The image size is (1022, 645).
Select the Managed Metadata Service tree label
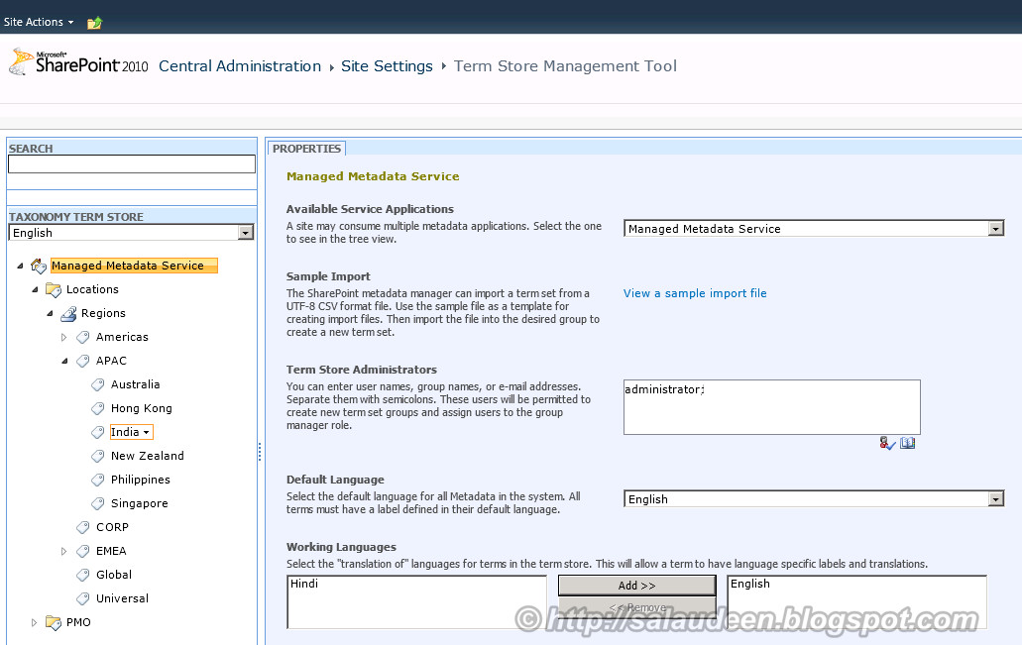point(134,266)
